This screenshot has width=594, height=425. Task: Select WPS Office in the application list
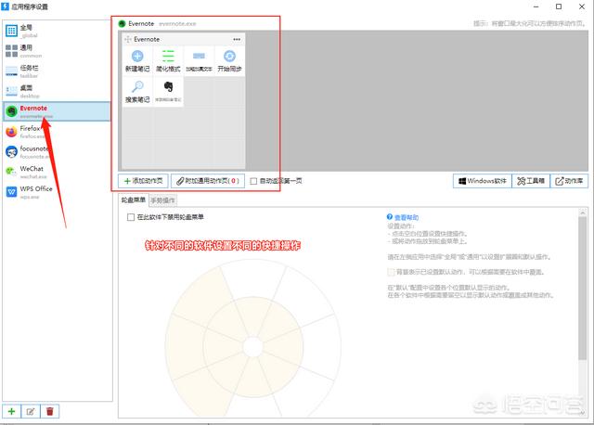(57, 192)
